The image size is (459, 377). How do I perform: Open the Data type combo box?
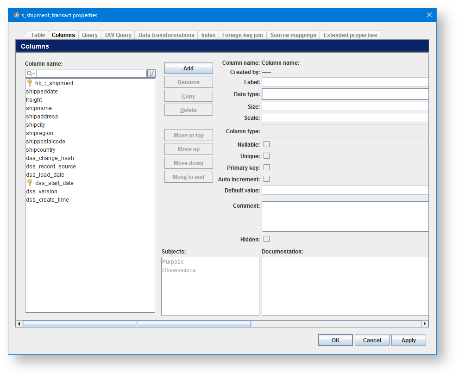click(x=345, y=94)
